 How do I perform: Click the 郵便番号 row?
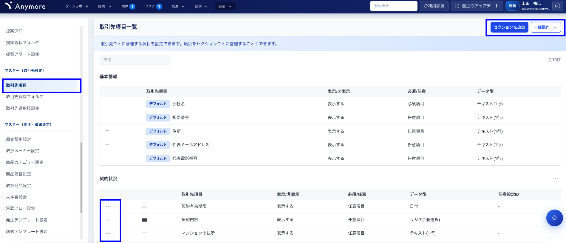click(330, 118)
